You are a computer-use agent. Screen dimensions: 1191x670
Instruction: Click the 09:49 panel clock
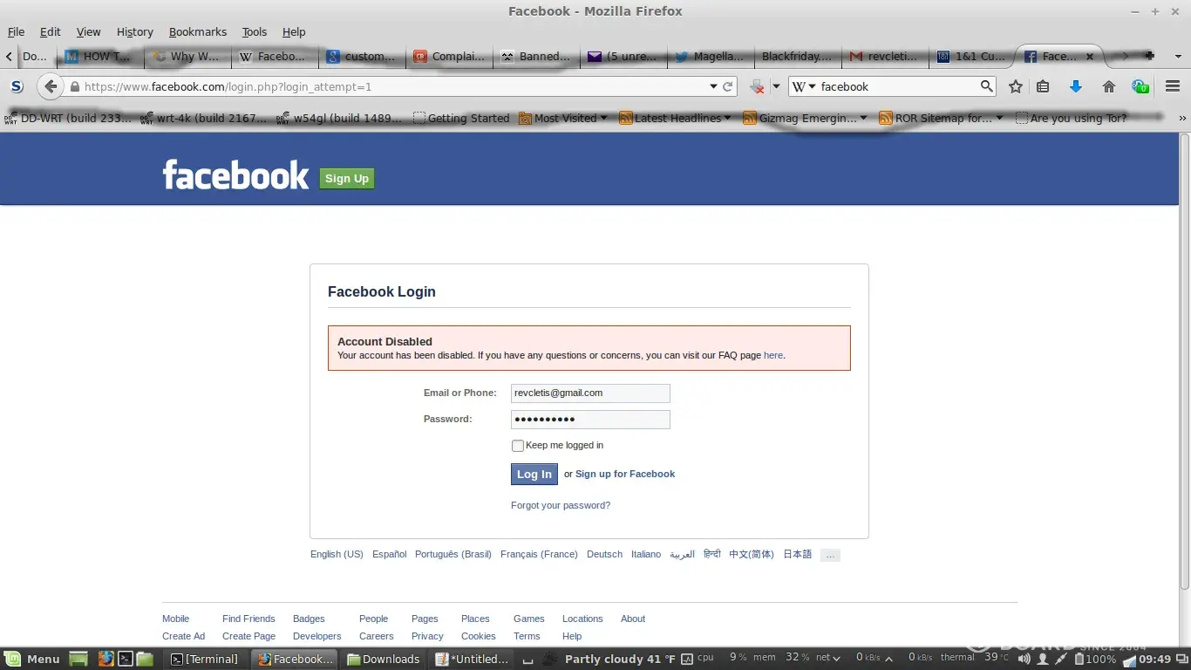click(x=1155, y=660)
